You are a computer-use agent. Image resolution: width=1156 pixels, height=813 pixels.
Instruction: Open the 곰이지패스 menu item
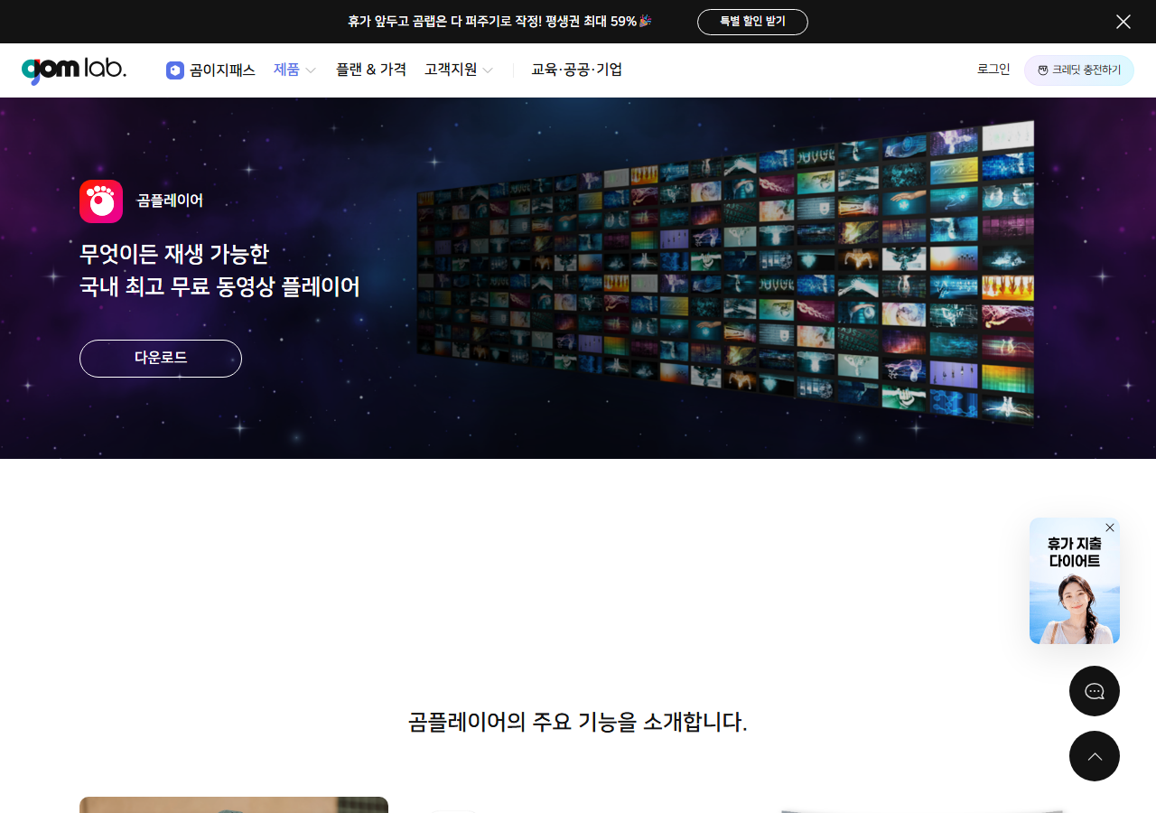click(222, 70)
